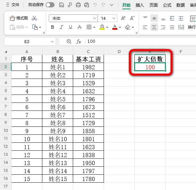The image size is (196, 190).
Task: Click the Justify alignment icon
Action: (x=172, y=27)
